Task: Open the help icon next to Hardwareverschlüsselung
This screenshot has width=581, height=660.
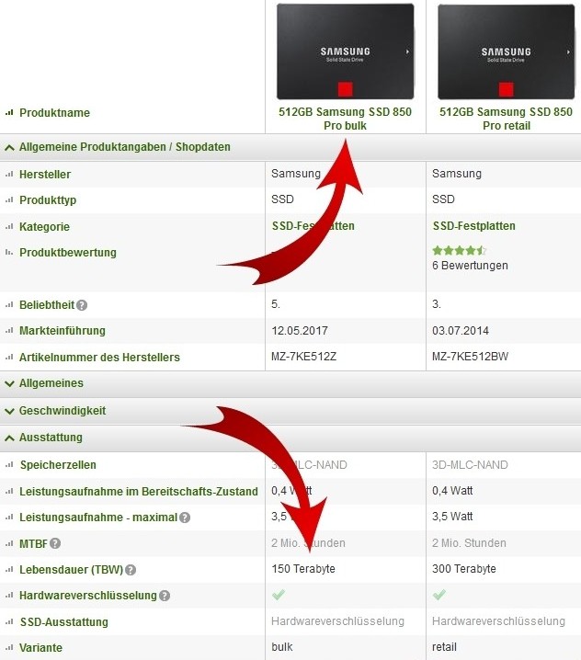Action: pyautogui.click(x=165, y=596)
